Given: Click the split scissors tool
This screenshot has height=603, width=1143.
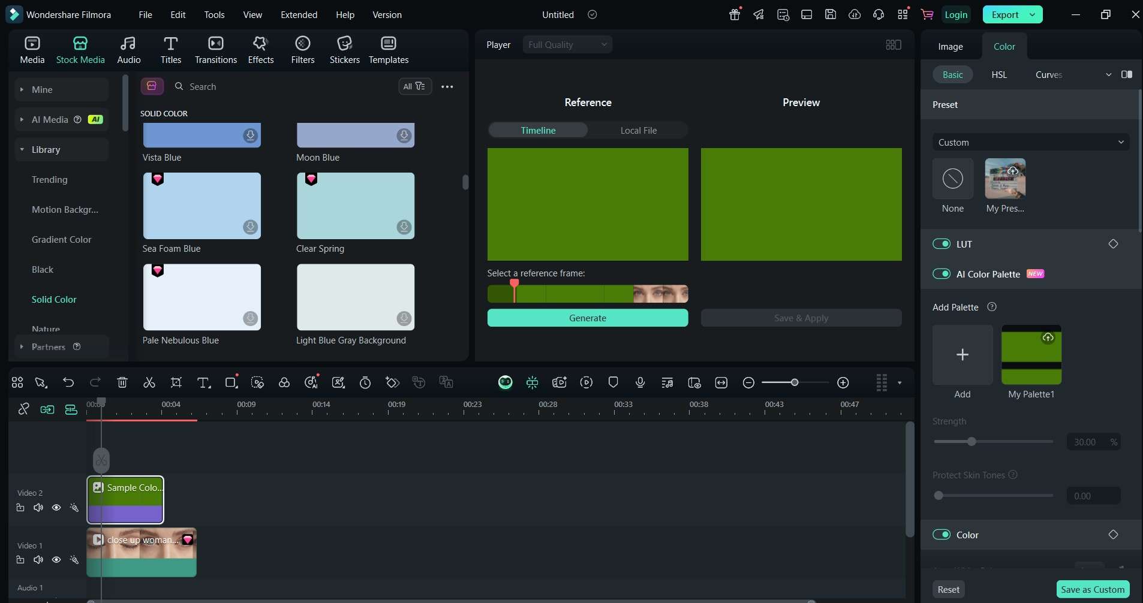Looking at the screenshot, I should (x=149, y=382).
